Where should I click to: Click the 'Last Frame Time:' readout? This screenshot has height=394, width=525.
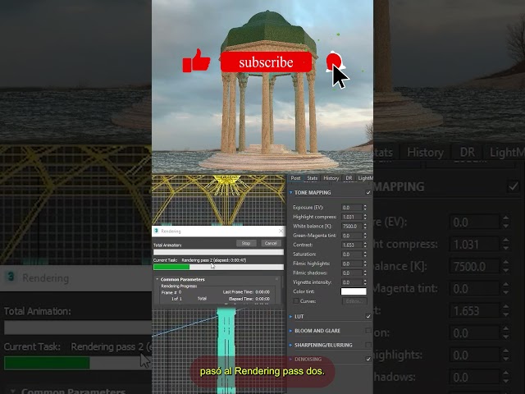click(246, 292)
